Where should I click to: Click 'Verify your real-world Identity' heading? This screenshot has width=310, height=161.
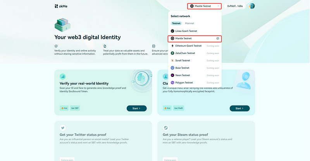click(x=84, y=83)
